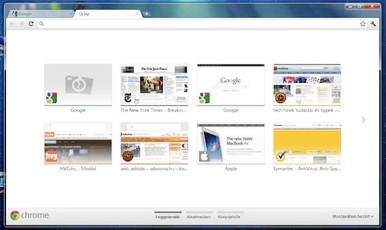Open the Symantec thumbnail

307,144
